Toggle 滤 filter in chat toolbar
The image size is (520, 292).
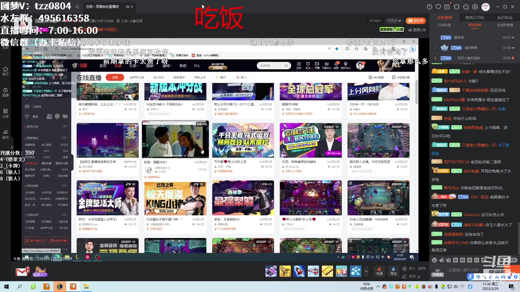tap(470, 260)
